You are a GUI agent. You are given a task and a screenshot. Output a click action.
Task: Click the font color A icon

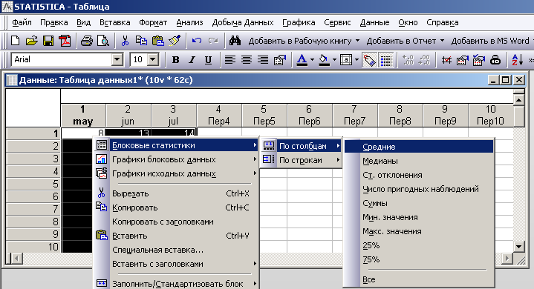point(302,60)
